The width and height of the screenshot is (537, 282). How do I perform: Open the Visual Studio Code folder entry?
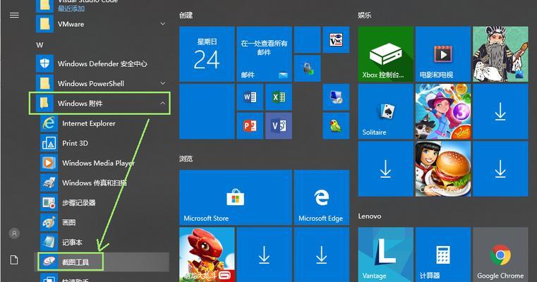(102, 5)
